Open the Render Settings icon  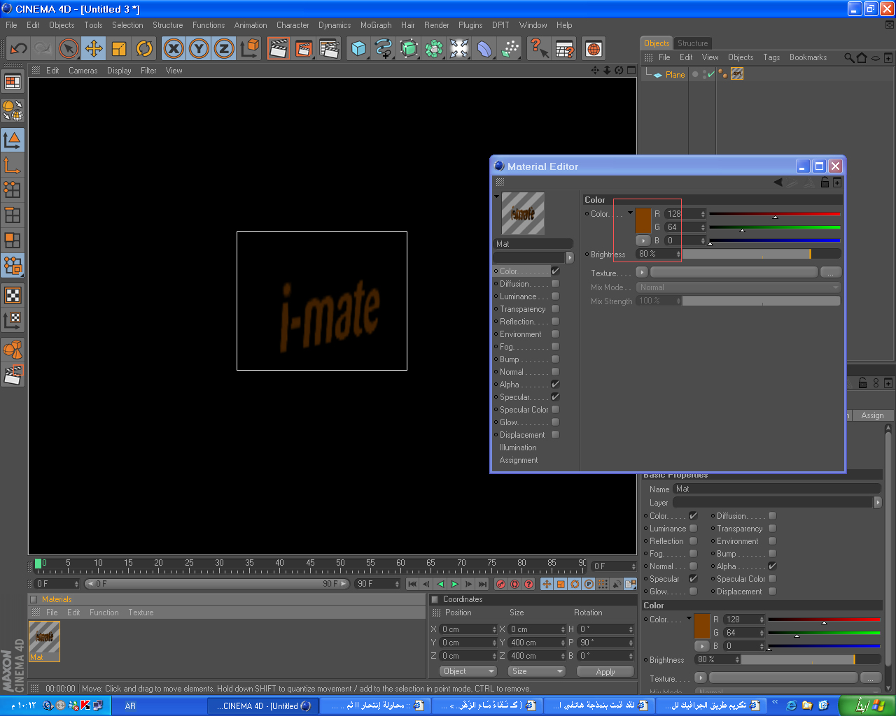coord(329,48)
